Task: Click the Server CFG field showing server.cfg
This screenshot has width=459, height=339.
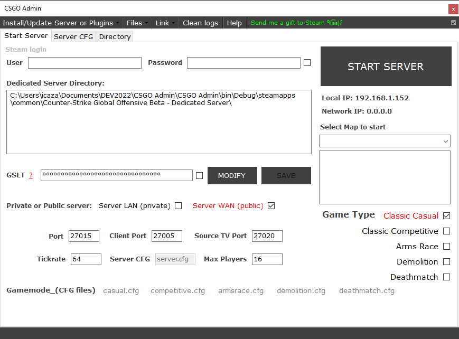Action: click(175, 259)
